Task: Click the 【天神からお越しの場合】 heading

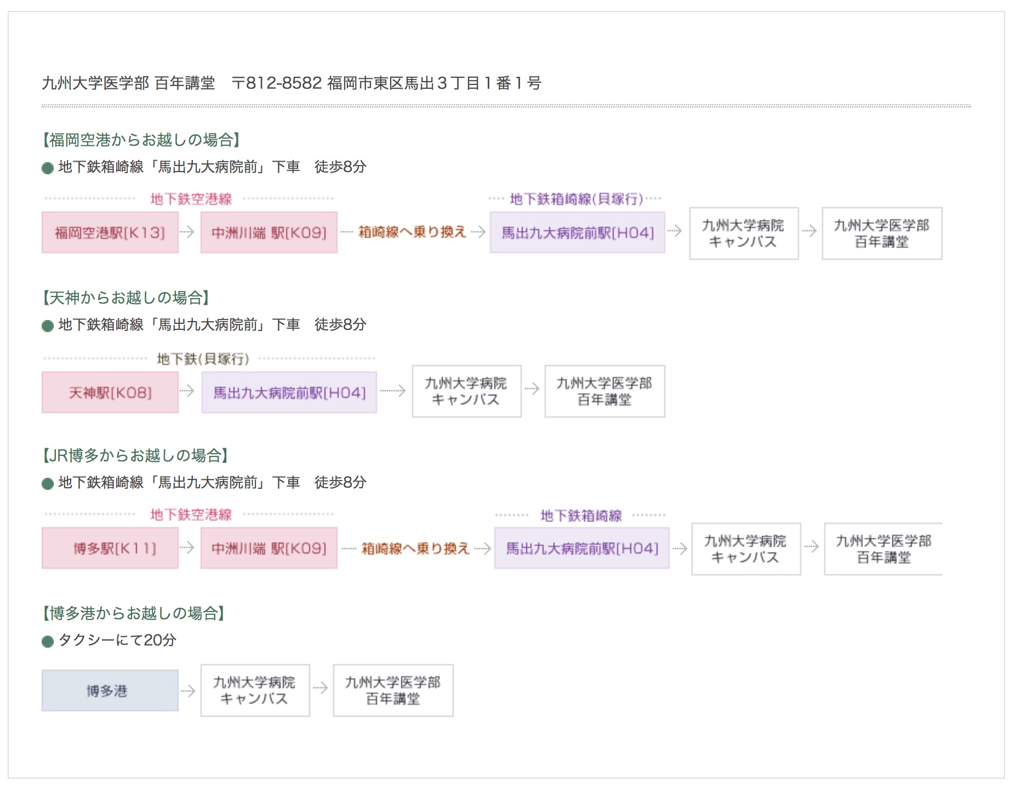Action: point(126,298)
